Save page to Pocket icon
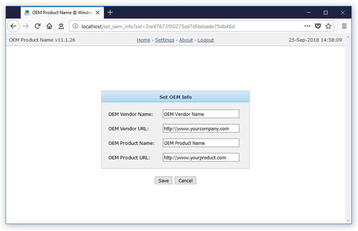358x231 pixels. pyautogui.click(x=318, y=26)
